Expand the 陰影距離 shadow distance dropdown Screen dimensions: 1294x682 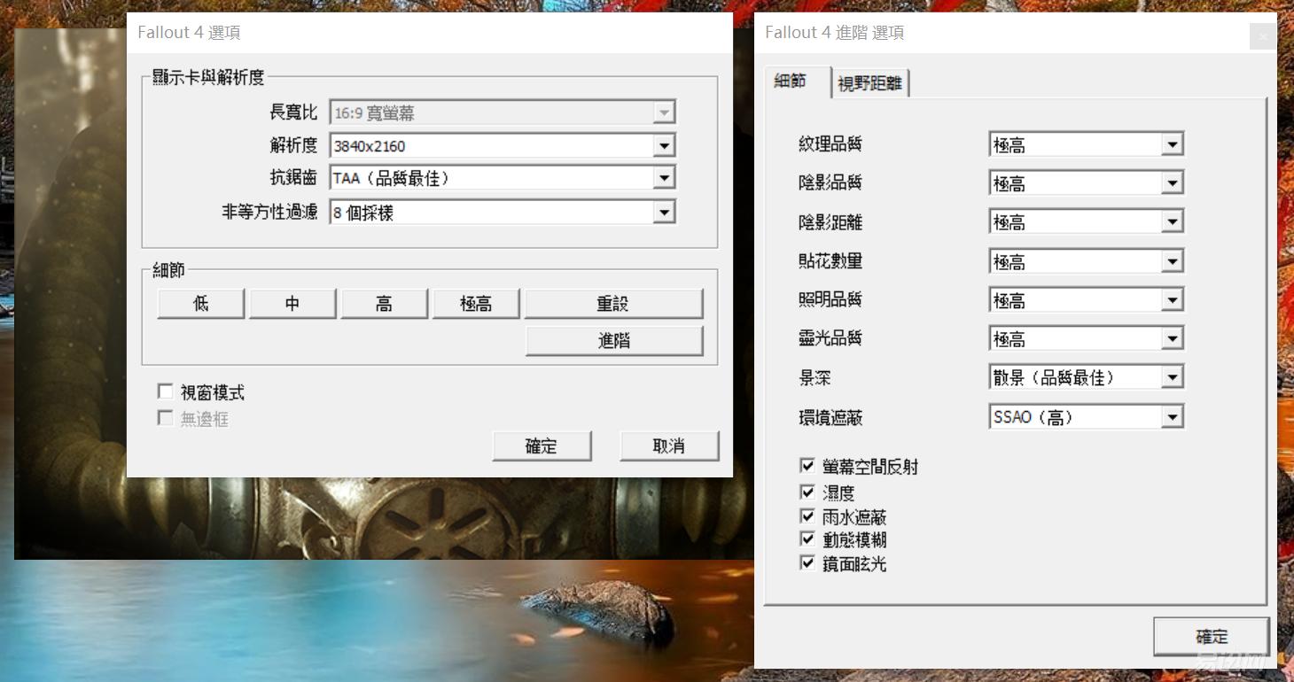[1172, 221]
